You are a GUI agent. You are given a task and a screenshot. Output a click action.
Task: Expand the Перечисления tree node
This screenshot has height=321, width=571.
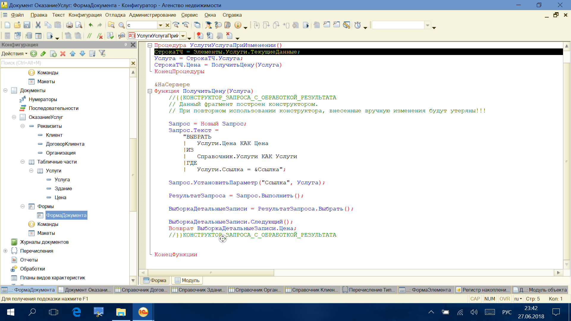click(5, 251)
